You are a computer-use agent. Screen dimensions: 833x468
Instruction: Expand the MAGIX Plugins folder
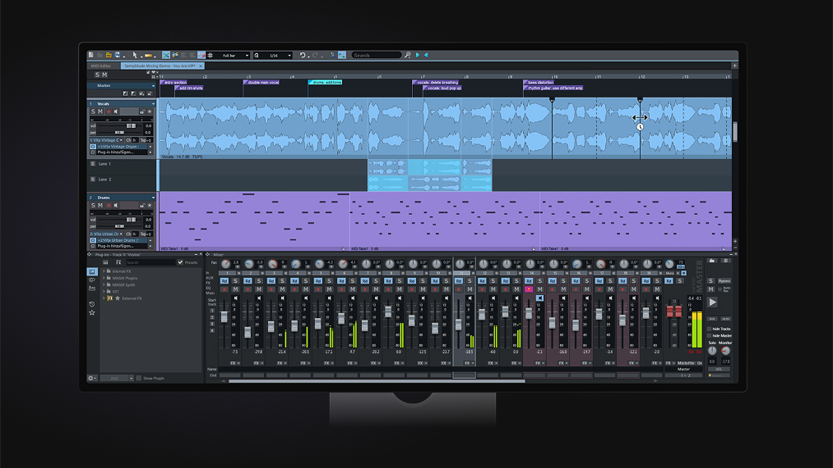(103, 278)
